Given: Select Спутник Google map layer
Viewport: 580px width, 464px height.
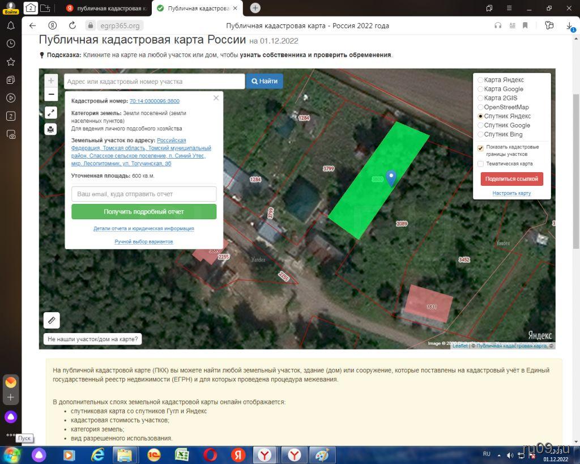Looking at the screenshot, I should click(481, 125).
